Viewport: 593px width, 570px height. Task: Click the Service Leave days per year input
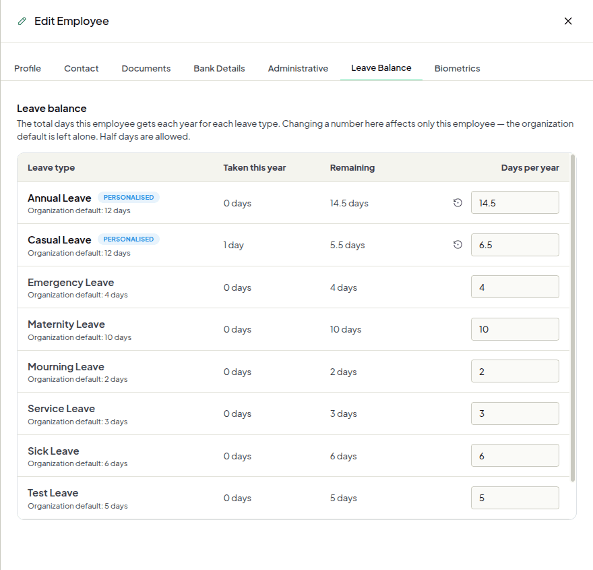(515, 414)
